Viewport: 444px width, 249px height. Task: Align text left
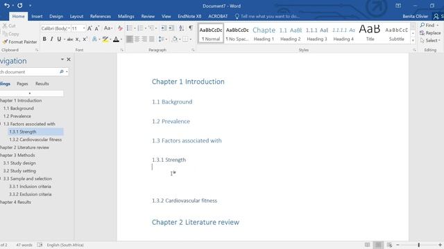[130, 39]
